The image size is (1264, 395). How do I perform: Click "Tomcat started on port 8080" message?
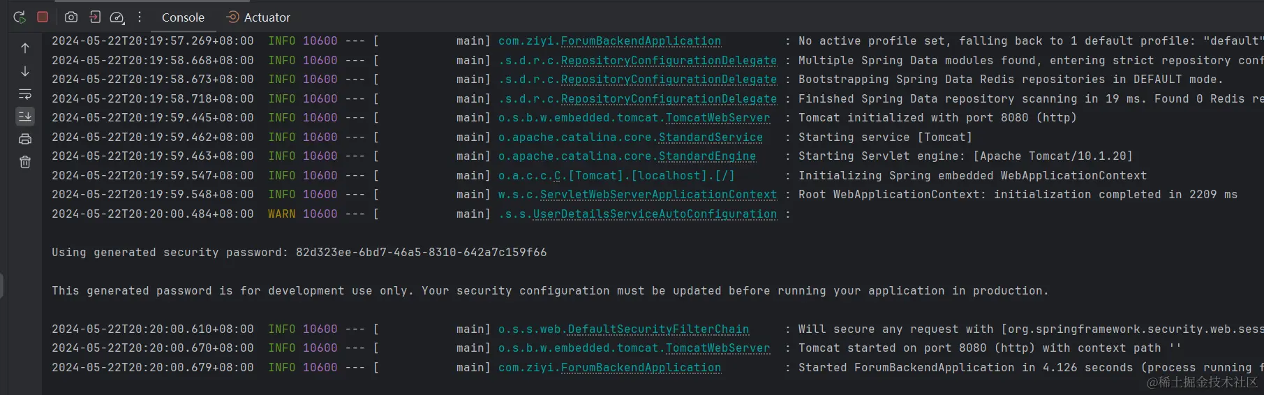coord(990,348)
